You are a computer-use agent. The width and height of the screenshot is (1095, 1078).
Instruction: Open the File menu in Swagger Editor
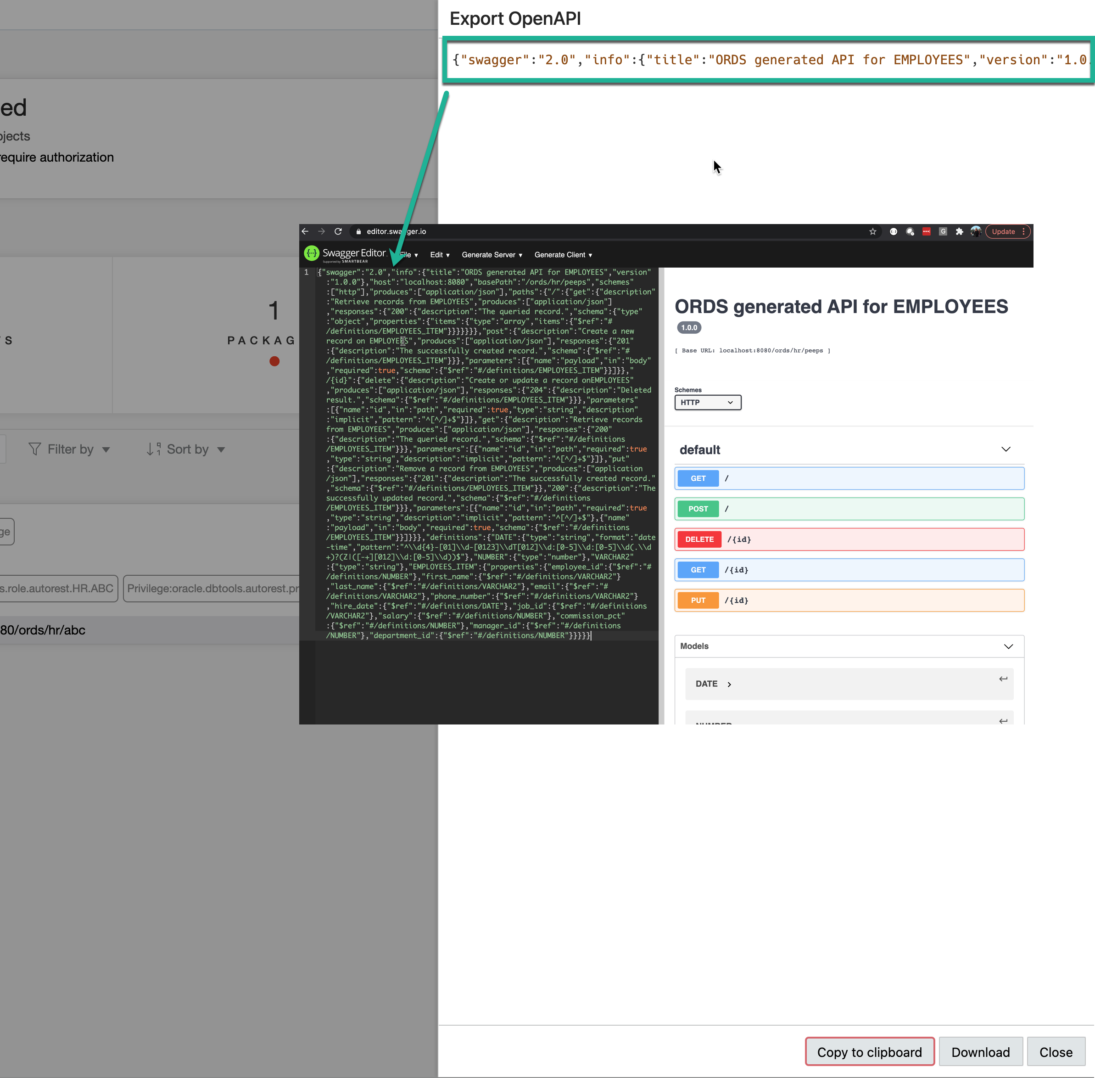click(x=409, y=255)
